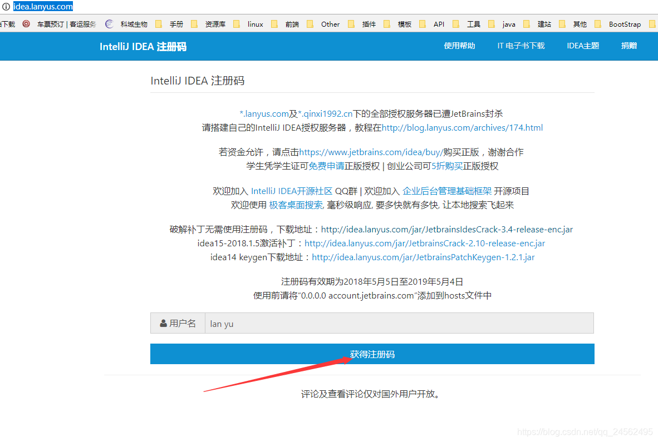Click the 5折购买 startup discount link
Screen dimensions: 658x442
[x=447, y=166]
